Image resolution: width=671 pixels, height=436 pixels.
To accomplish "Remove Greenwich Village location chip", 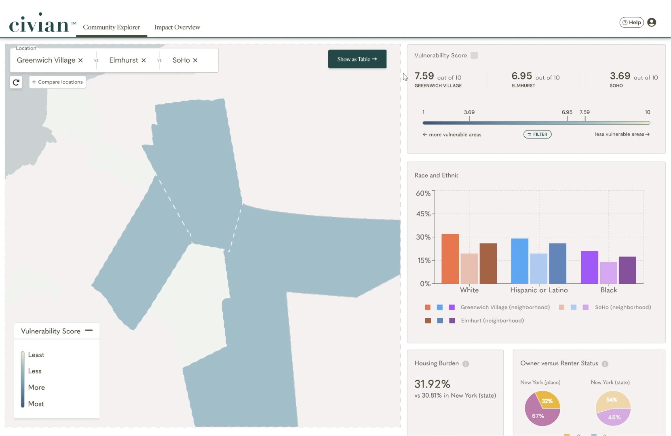I will point(80,60).
